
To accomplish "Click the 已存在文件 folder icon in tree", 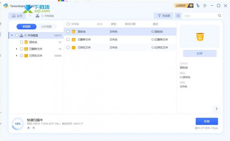I will pyautogui.click(x=26, y=55).
